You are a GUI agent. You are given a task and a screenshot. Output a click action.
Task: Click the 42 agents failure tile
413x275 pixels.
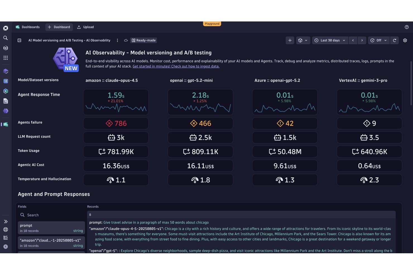point(285,123)
